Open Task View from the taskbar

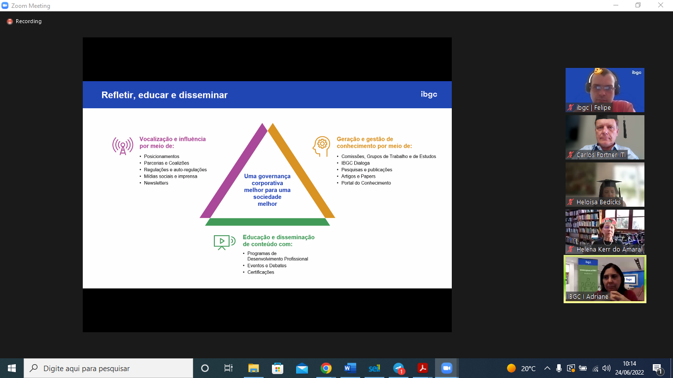pos(228,368)
